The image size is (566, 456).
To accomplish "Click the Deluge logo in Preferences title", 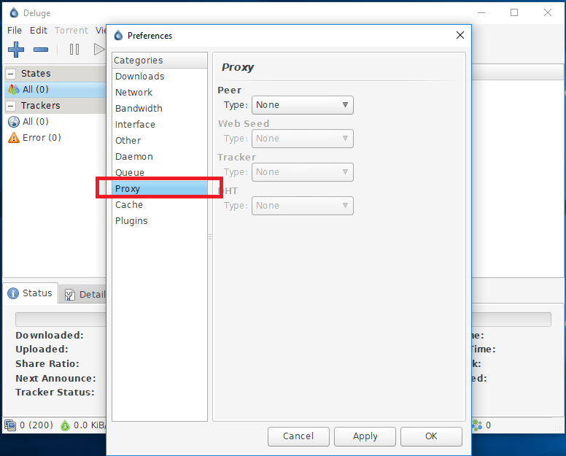I will pyautogui.click(x=118, y=35).
